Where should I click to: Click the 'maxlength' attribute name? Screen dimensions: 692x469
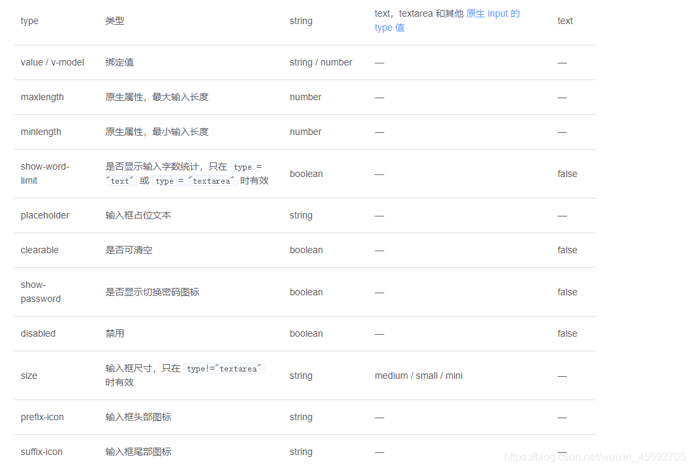(42, 97)
